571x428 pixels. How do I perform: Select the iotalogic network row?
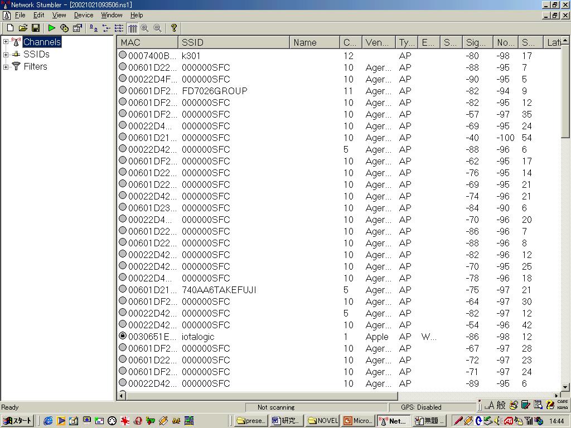[338, 337]
